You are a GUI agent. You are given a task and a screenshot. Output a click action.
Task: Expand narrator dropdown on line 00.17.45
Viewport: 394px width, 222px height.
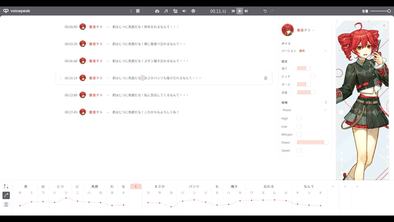pyautogui.click(x=108, y=113)
